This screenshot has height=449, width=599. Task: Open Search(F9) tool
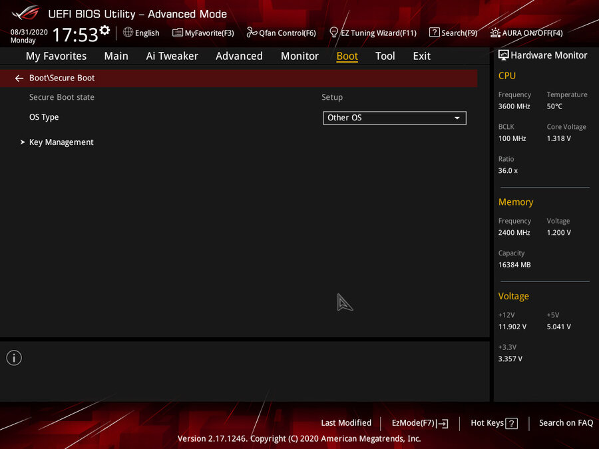[453, 33]
